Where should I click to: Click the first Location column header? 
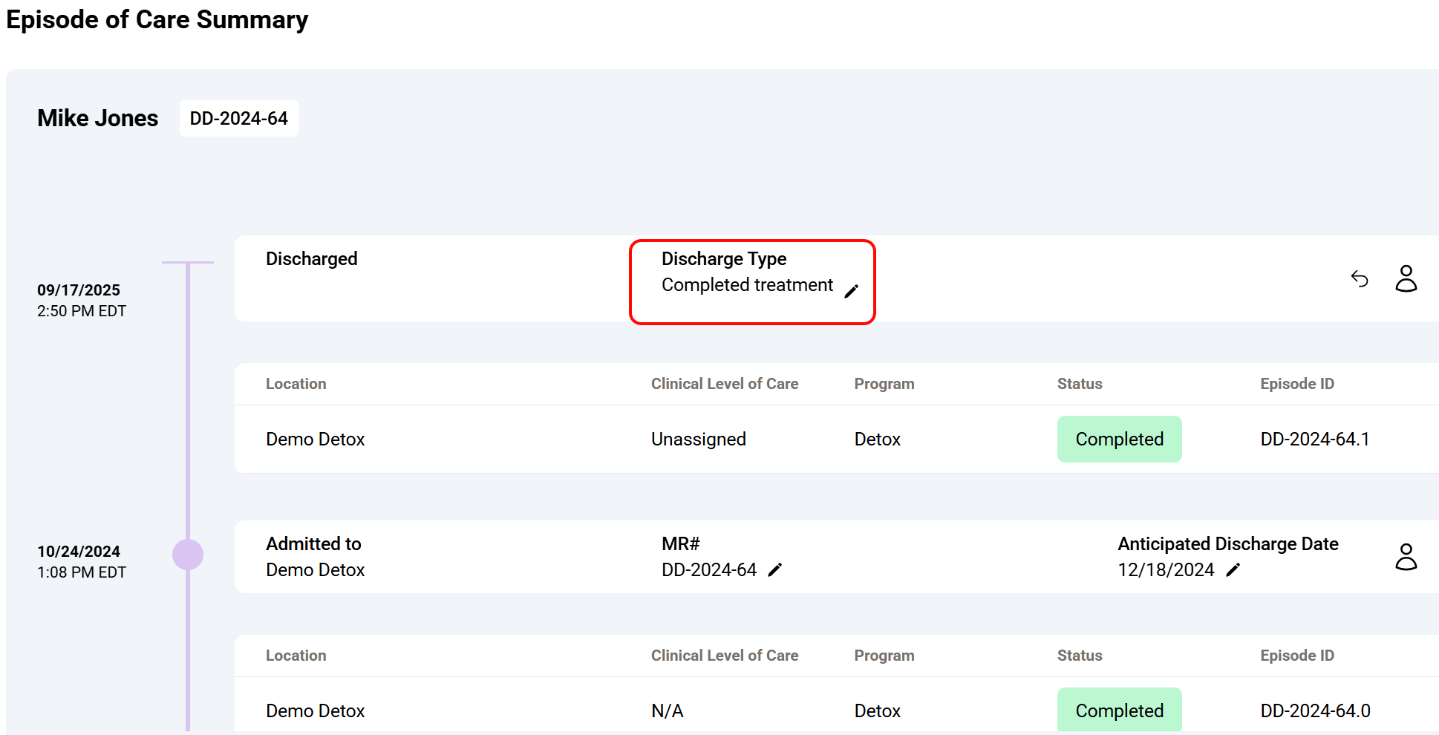(296, 384)
